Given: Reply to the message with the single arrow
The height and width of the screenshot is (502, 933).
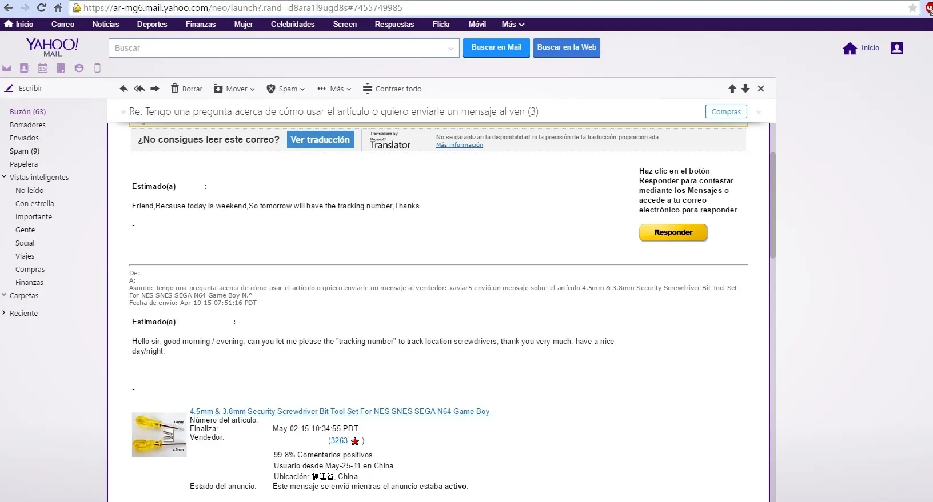Looking at the screenshot, I should pos(123,89).
